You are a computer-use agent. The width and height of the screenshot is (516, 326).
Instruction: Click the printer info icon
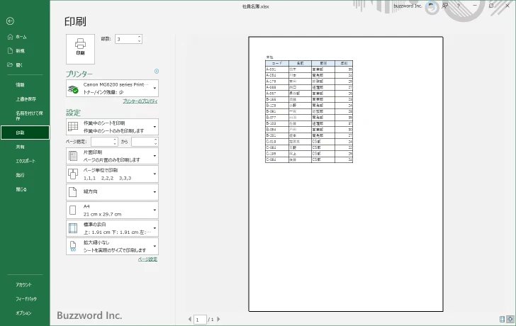pos(157,71)
